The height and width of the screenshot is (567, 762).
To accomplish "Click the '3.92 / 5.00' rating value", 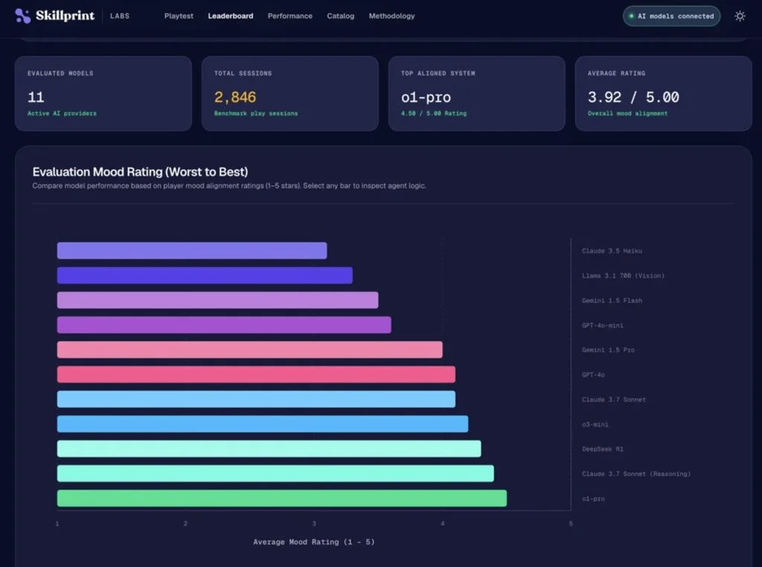I will point(633,97).
